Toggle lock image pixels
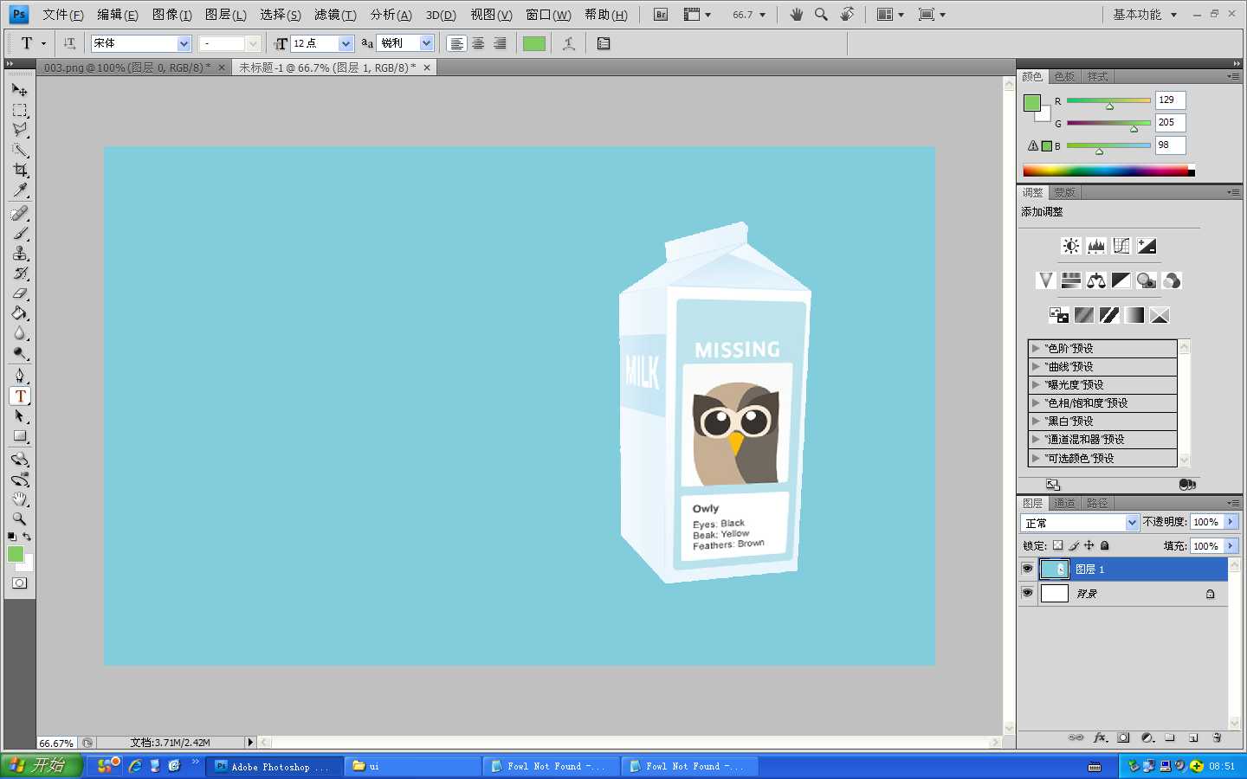The height and width of the screenshot is (779, 1247). click(1074, 545)
